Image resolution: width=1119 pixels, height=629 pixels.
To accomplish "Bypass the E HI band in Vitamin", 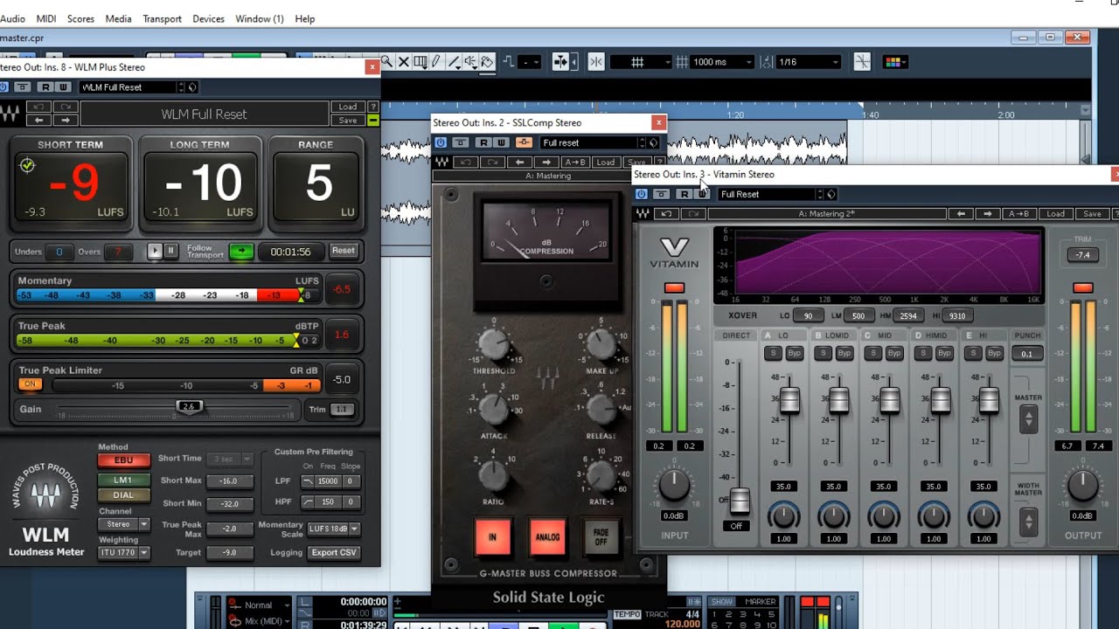I will click(995, 353).
